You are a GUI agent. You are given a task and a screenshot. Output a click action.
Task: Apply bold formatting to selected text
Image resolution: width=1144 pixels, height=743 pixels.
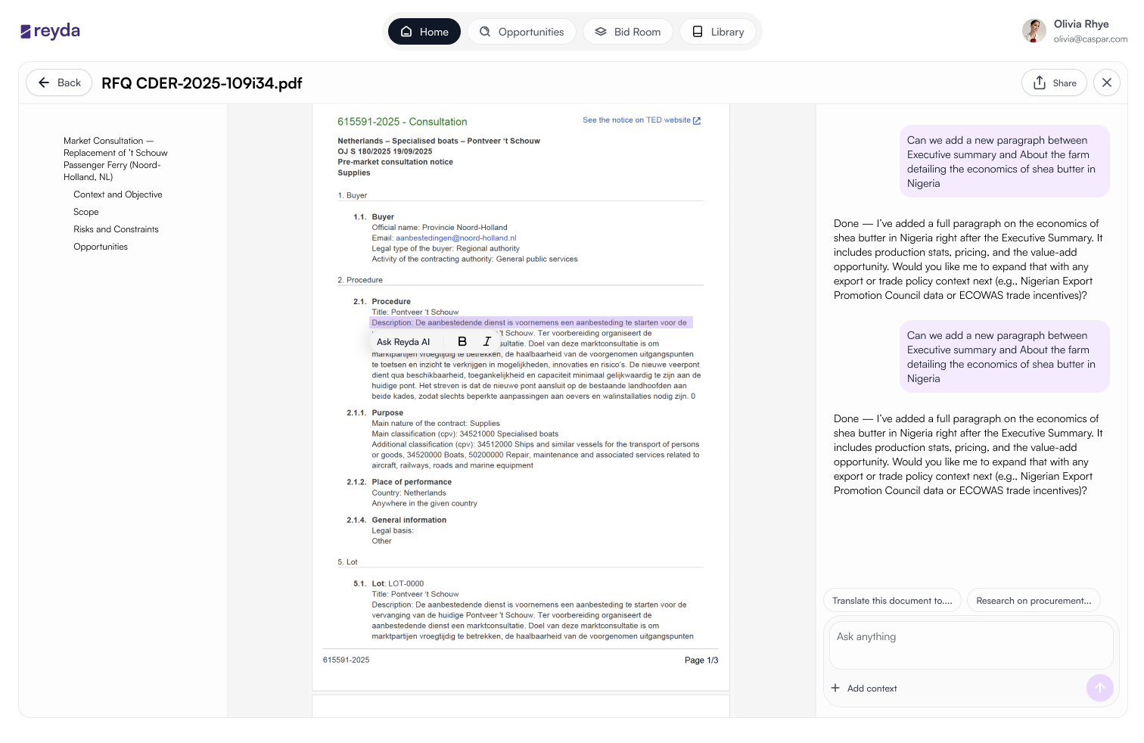[462, 342]
